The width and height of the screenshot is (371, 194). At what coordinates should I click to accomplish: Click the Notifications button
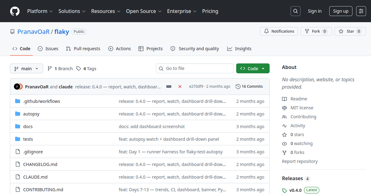(x=279, y=31)
